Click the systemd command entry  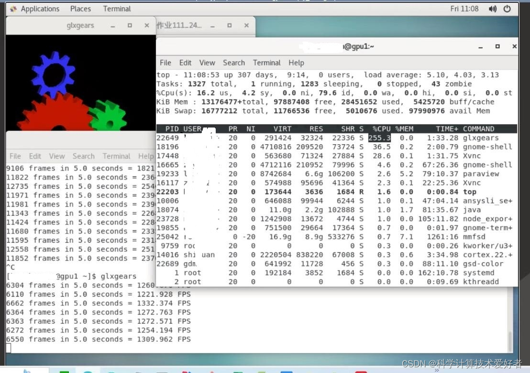coord(478,273)
